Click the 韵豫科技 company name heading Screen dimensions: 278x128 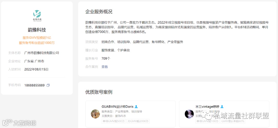(37, 30)
